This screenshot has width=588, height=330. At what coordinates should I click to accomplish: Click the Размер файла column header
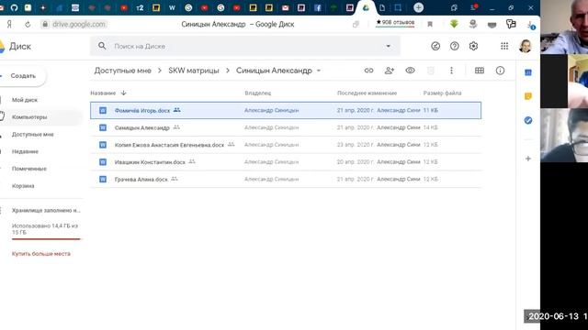[x=442, y=93]
